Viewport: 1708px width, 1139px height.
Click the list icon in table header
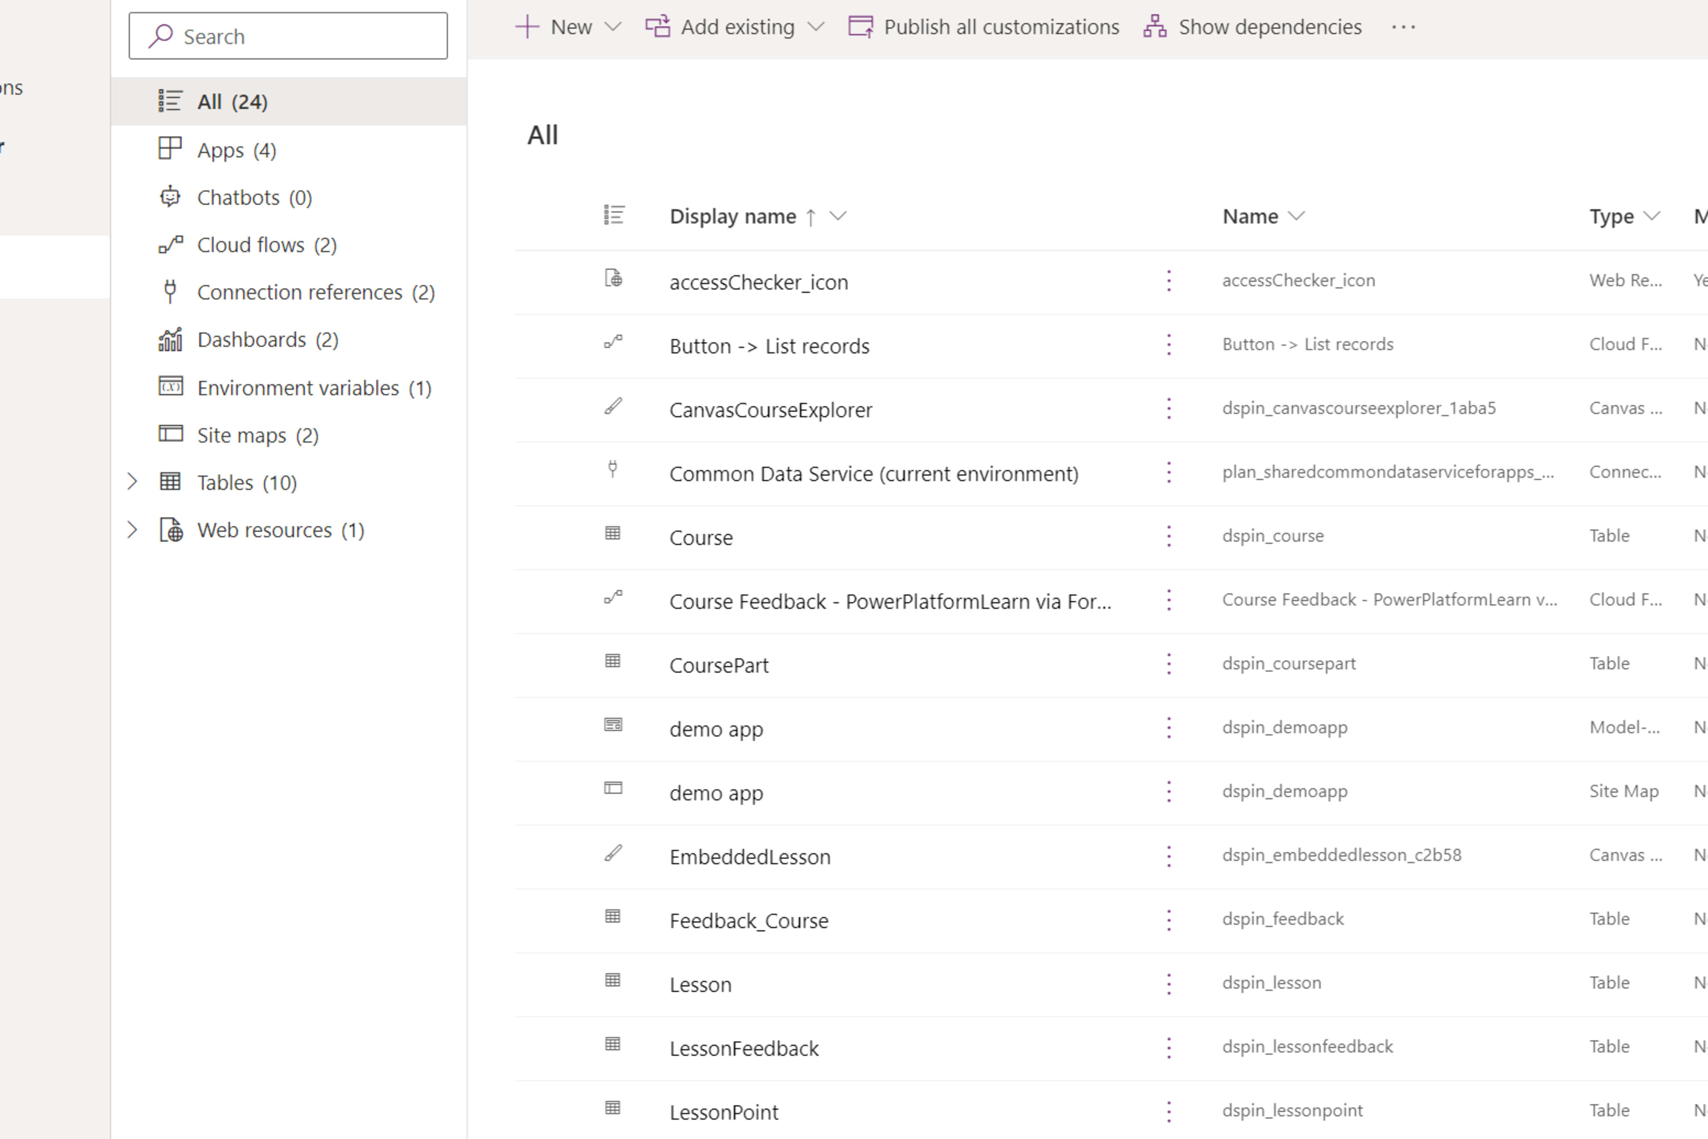tap(614, 215)
